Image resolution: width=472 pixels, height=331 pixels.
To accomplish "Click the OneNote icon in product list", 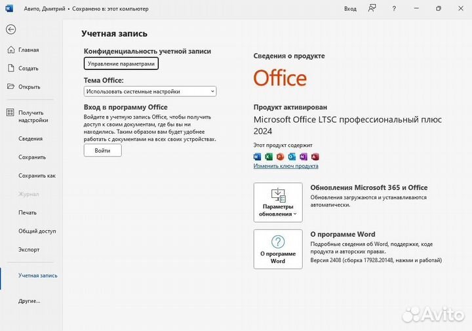I will click(x=304, y=157).
